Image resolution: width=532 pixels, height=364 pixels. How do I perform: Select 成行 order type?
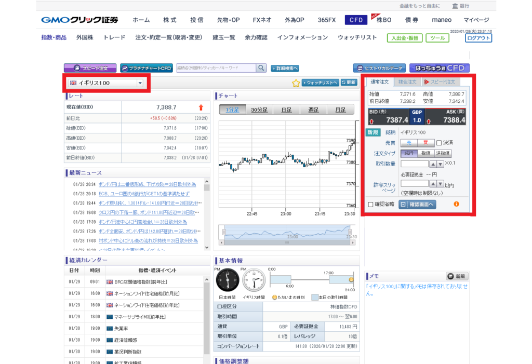click(x=409, y=153)
